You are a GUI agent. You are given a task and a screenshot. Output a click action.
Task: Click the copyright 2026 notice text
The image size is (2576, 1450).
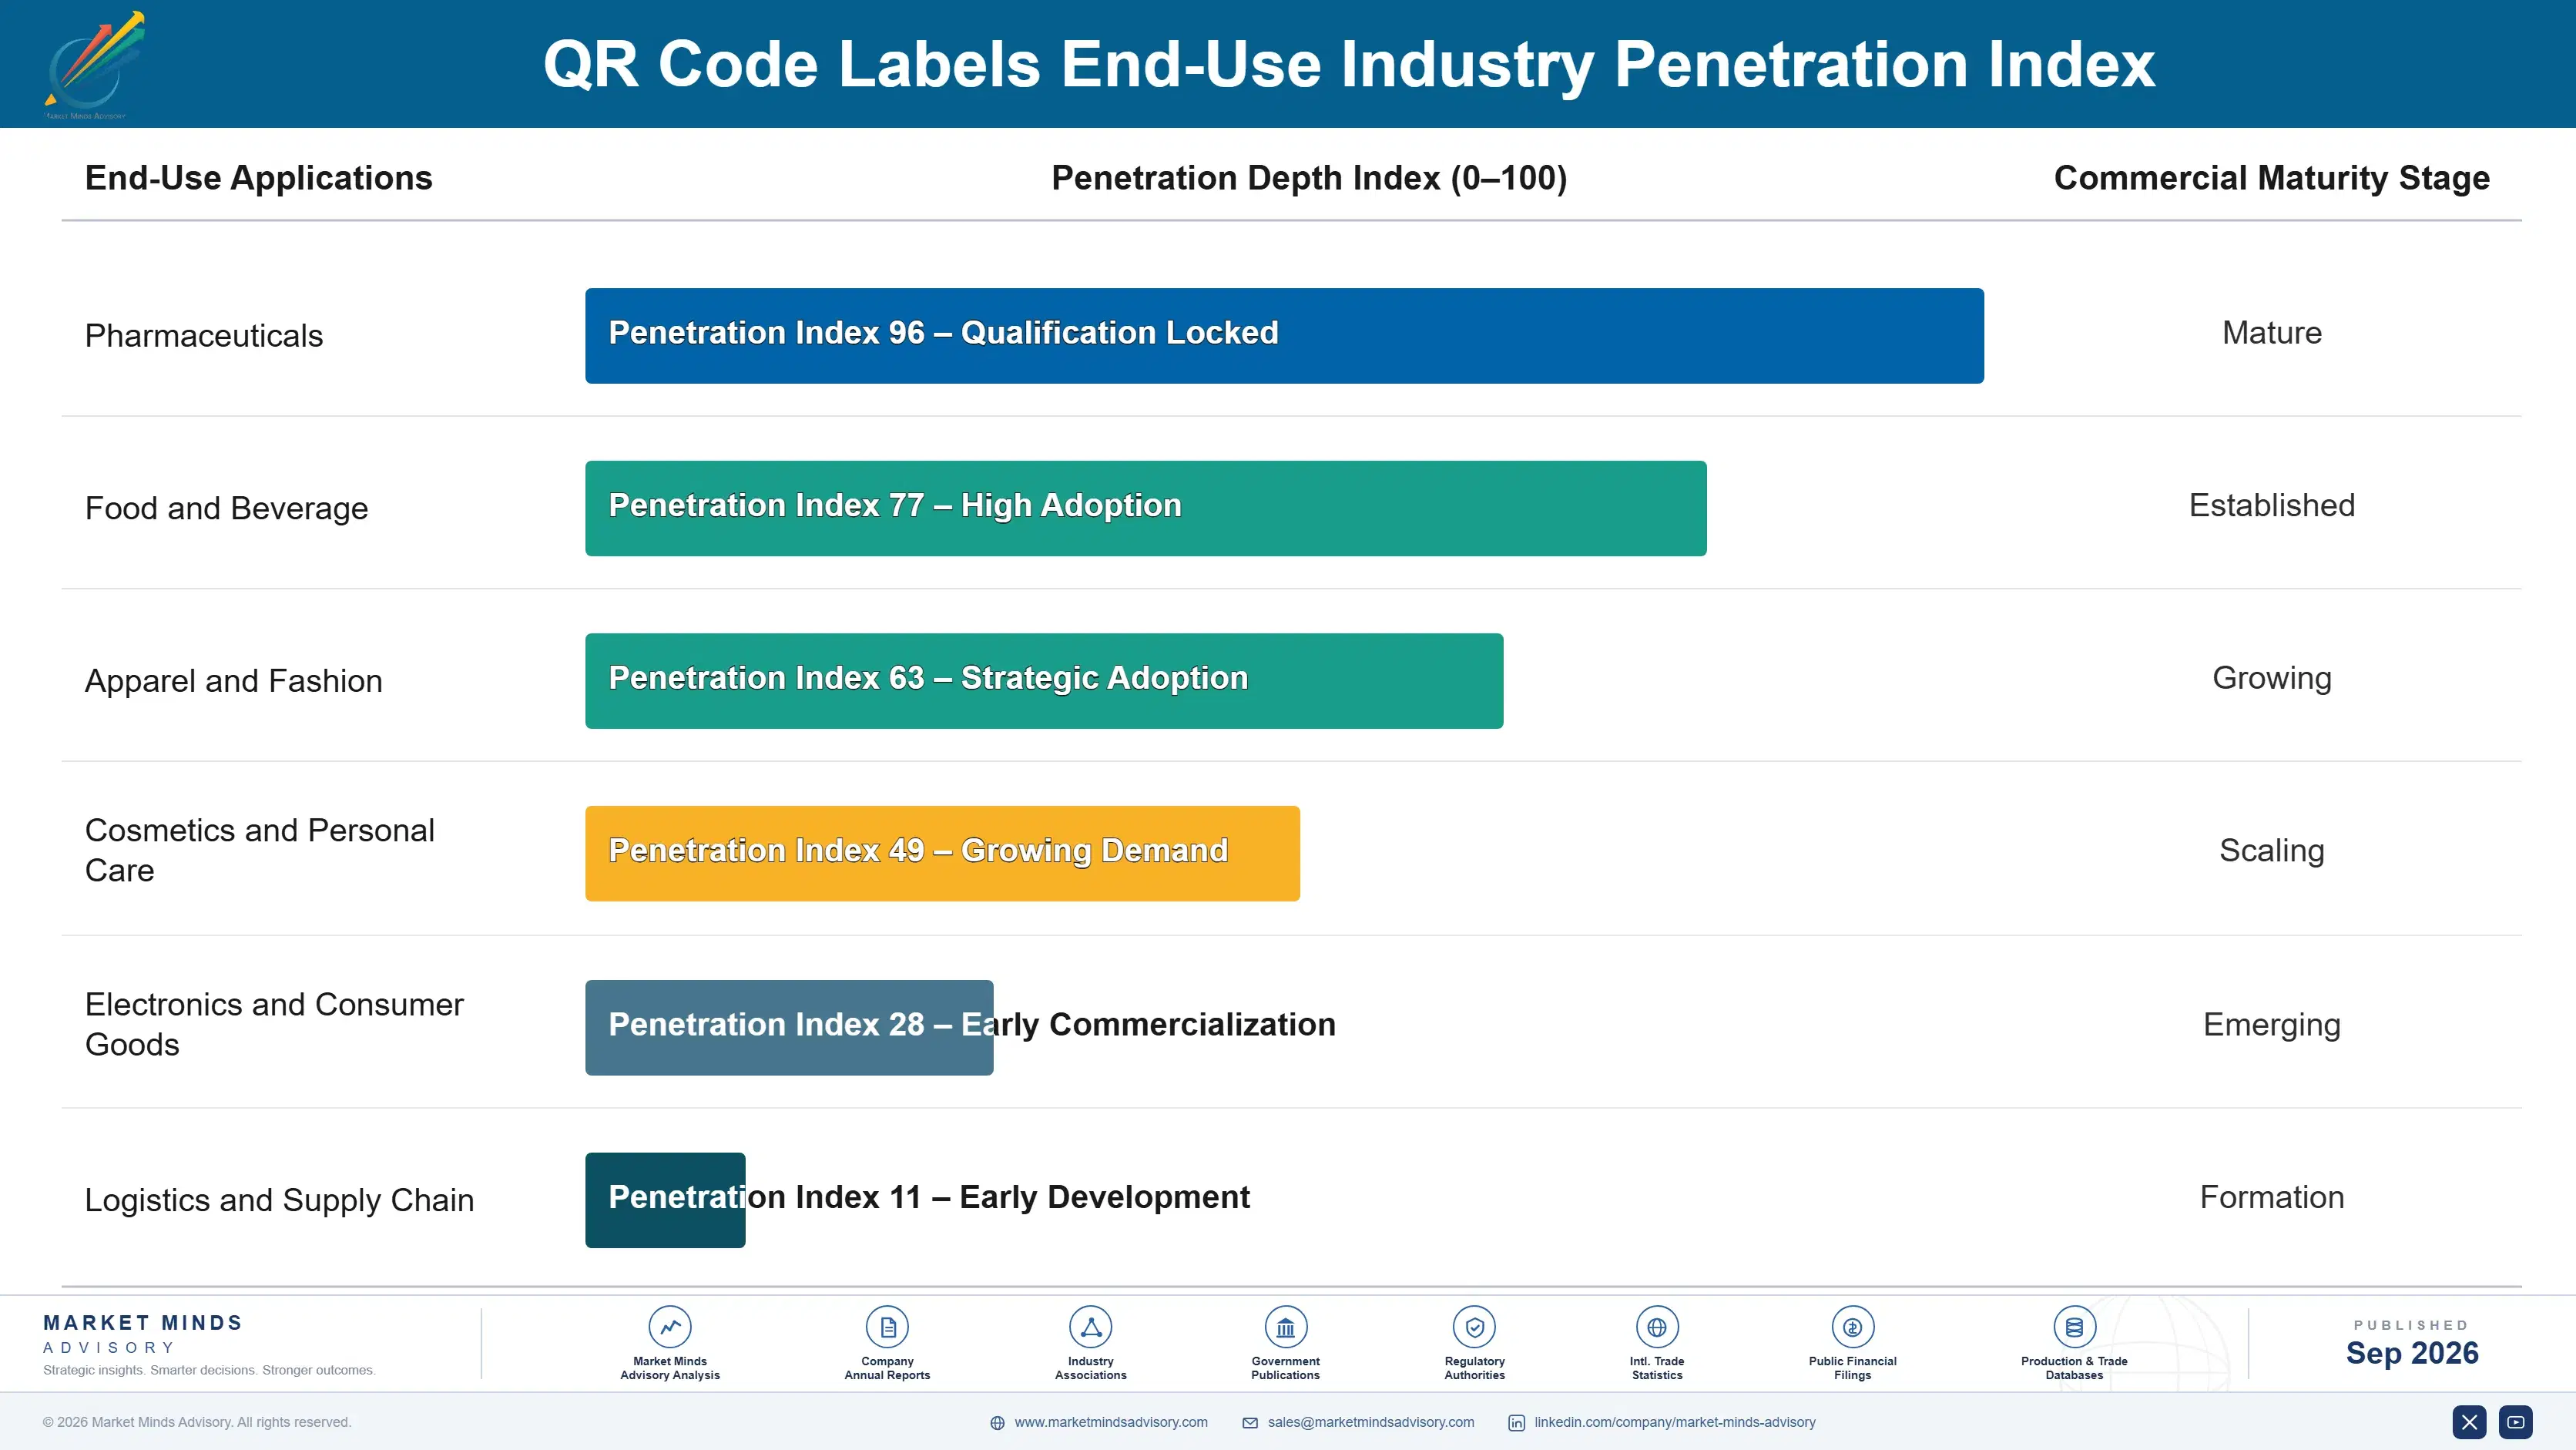pyautogui.click(x=197, y=1422)
